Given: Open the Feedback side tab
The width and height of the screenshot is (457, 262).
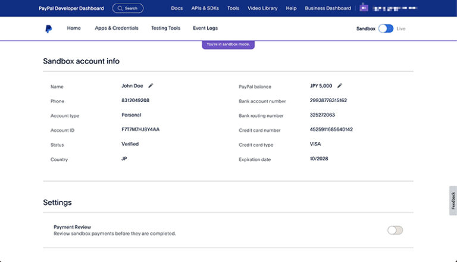Looking at the screenshot, I should point(453,200).
